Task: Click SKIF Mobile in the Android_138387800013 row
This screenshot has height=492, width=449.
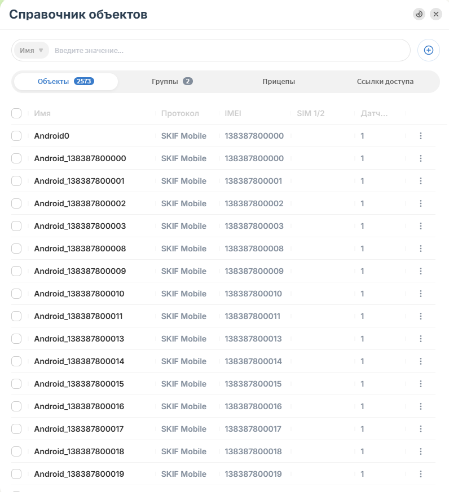Action: pyautogui.click(x=184, y=339)
